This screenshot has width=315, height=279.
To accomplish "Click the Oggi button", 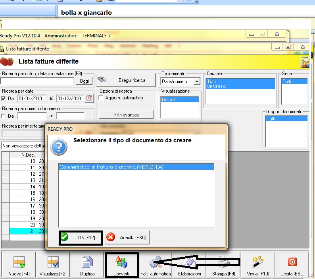I will pyautogui.click(x=84, y=81).
